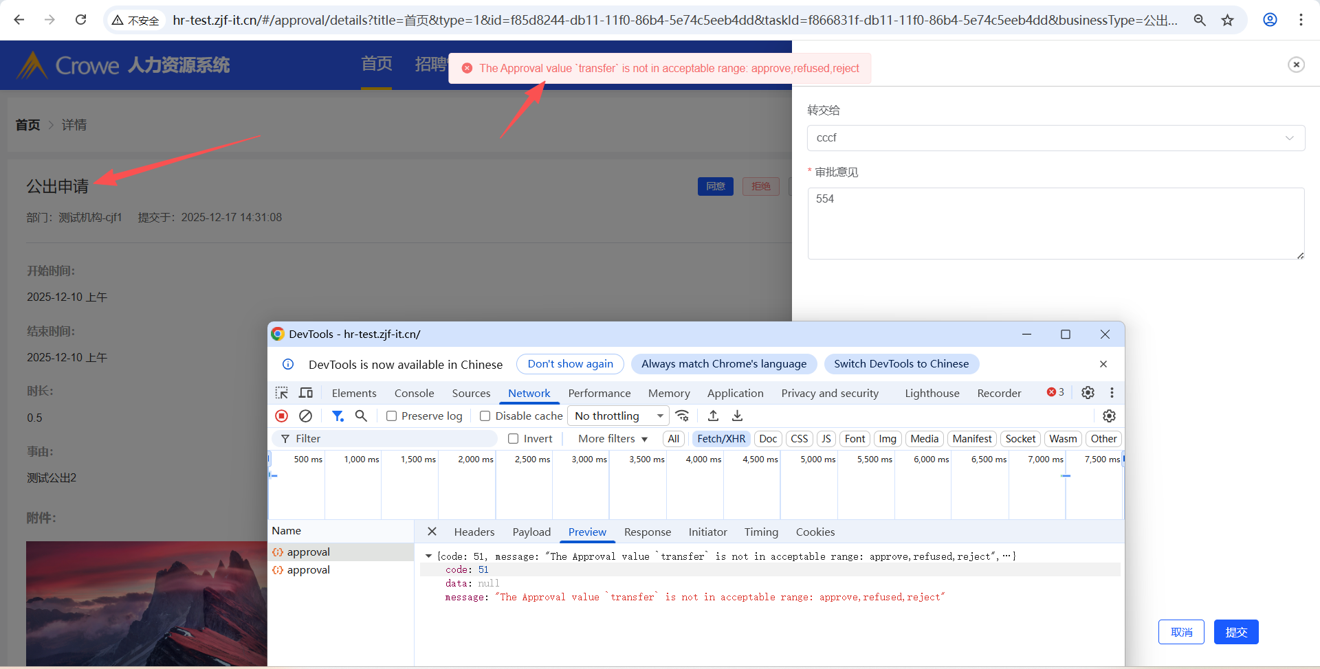Stop recording the network log
The width and height of the screenshot is (1320, 669).
pyautogui.click(x=282, y=416)
